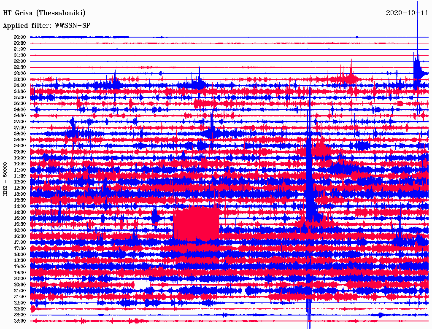Select the 20:00 time label
The height and width of the screenshot is (329, 432).
pyautogui.click(x=20, y=278)
